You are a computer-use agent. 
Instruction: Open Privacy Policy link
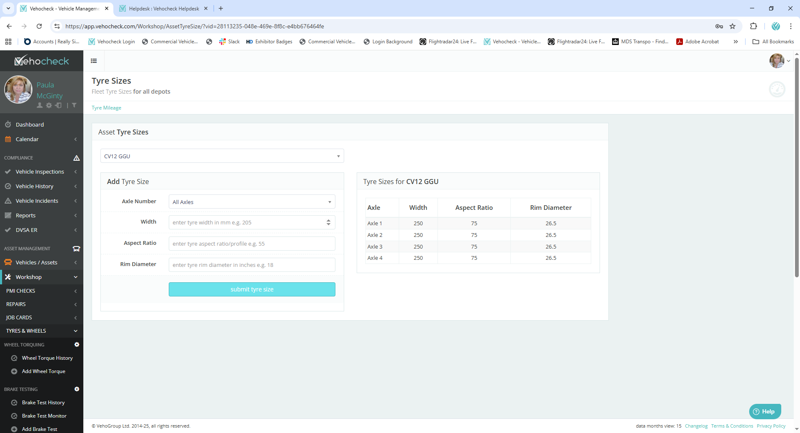click(x=771, y=426)
